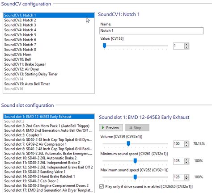Select 'SoundCV3: Notch 3' in the list

49,25
